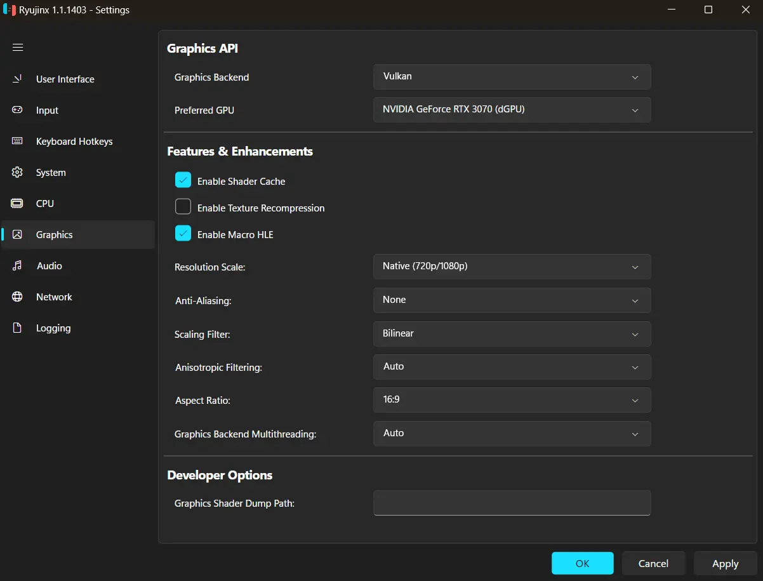Maximize the Ryujinx Settings window
The image size is (763, 581).
[708, 10]
